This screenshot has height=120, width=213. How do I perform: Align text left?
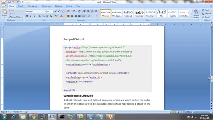[x=68, y=16]
